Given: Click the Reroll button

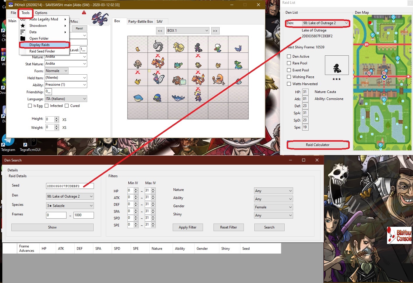Looking at the screenshot, I should pos(79,29).
